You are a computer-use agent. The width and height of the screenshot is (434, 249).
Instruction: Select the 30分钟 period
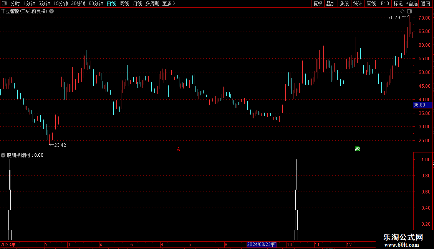coord(78,3)
